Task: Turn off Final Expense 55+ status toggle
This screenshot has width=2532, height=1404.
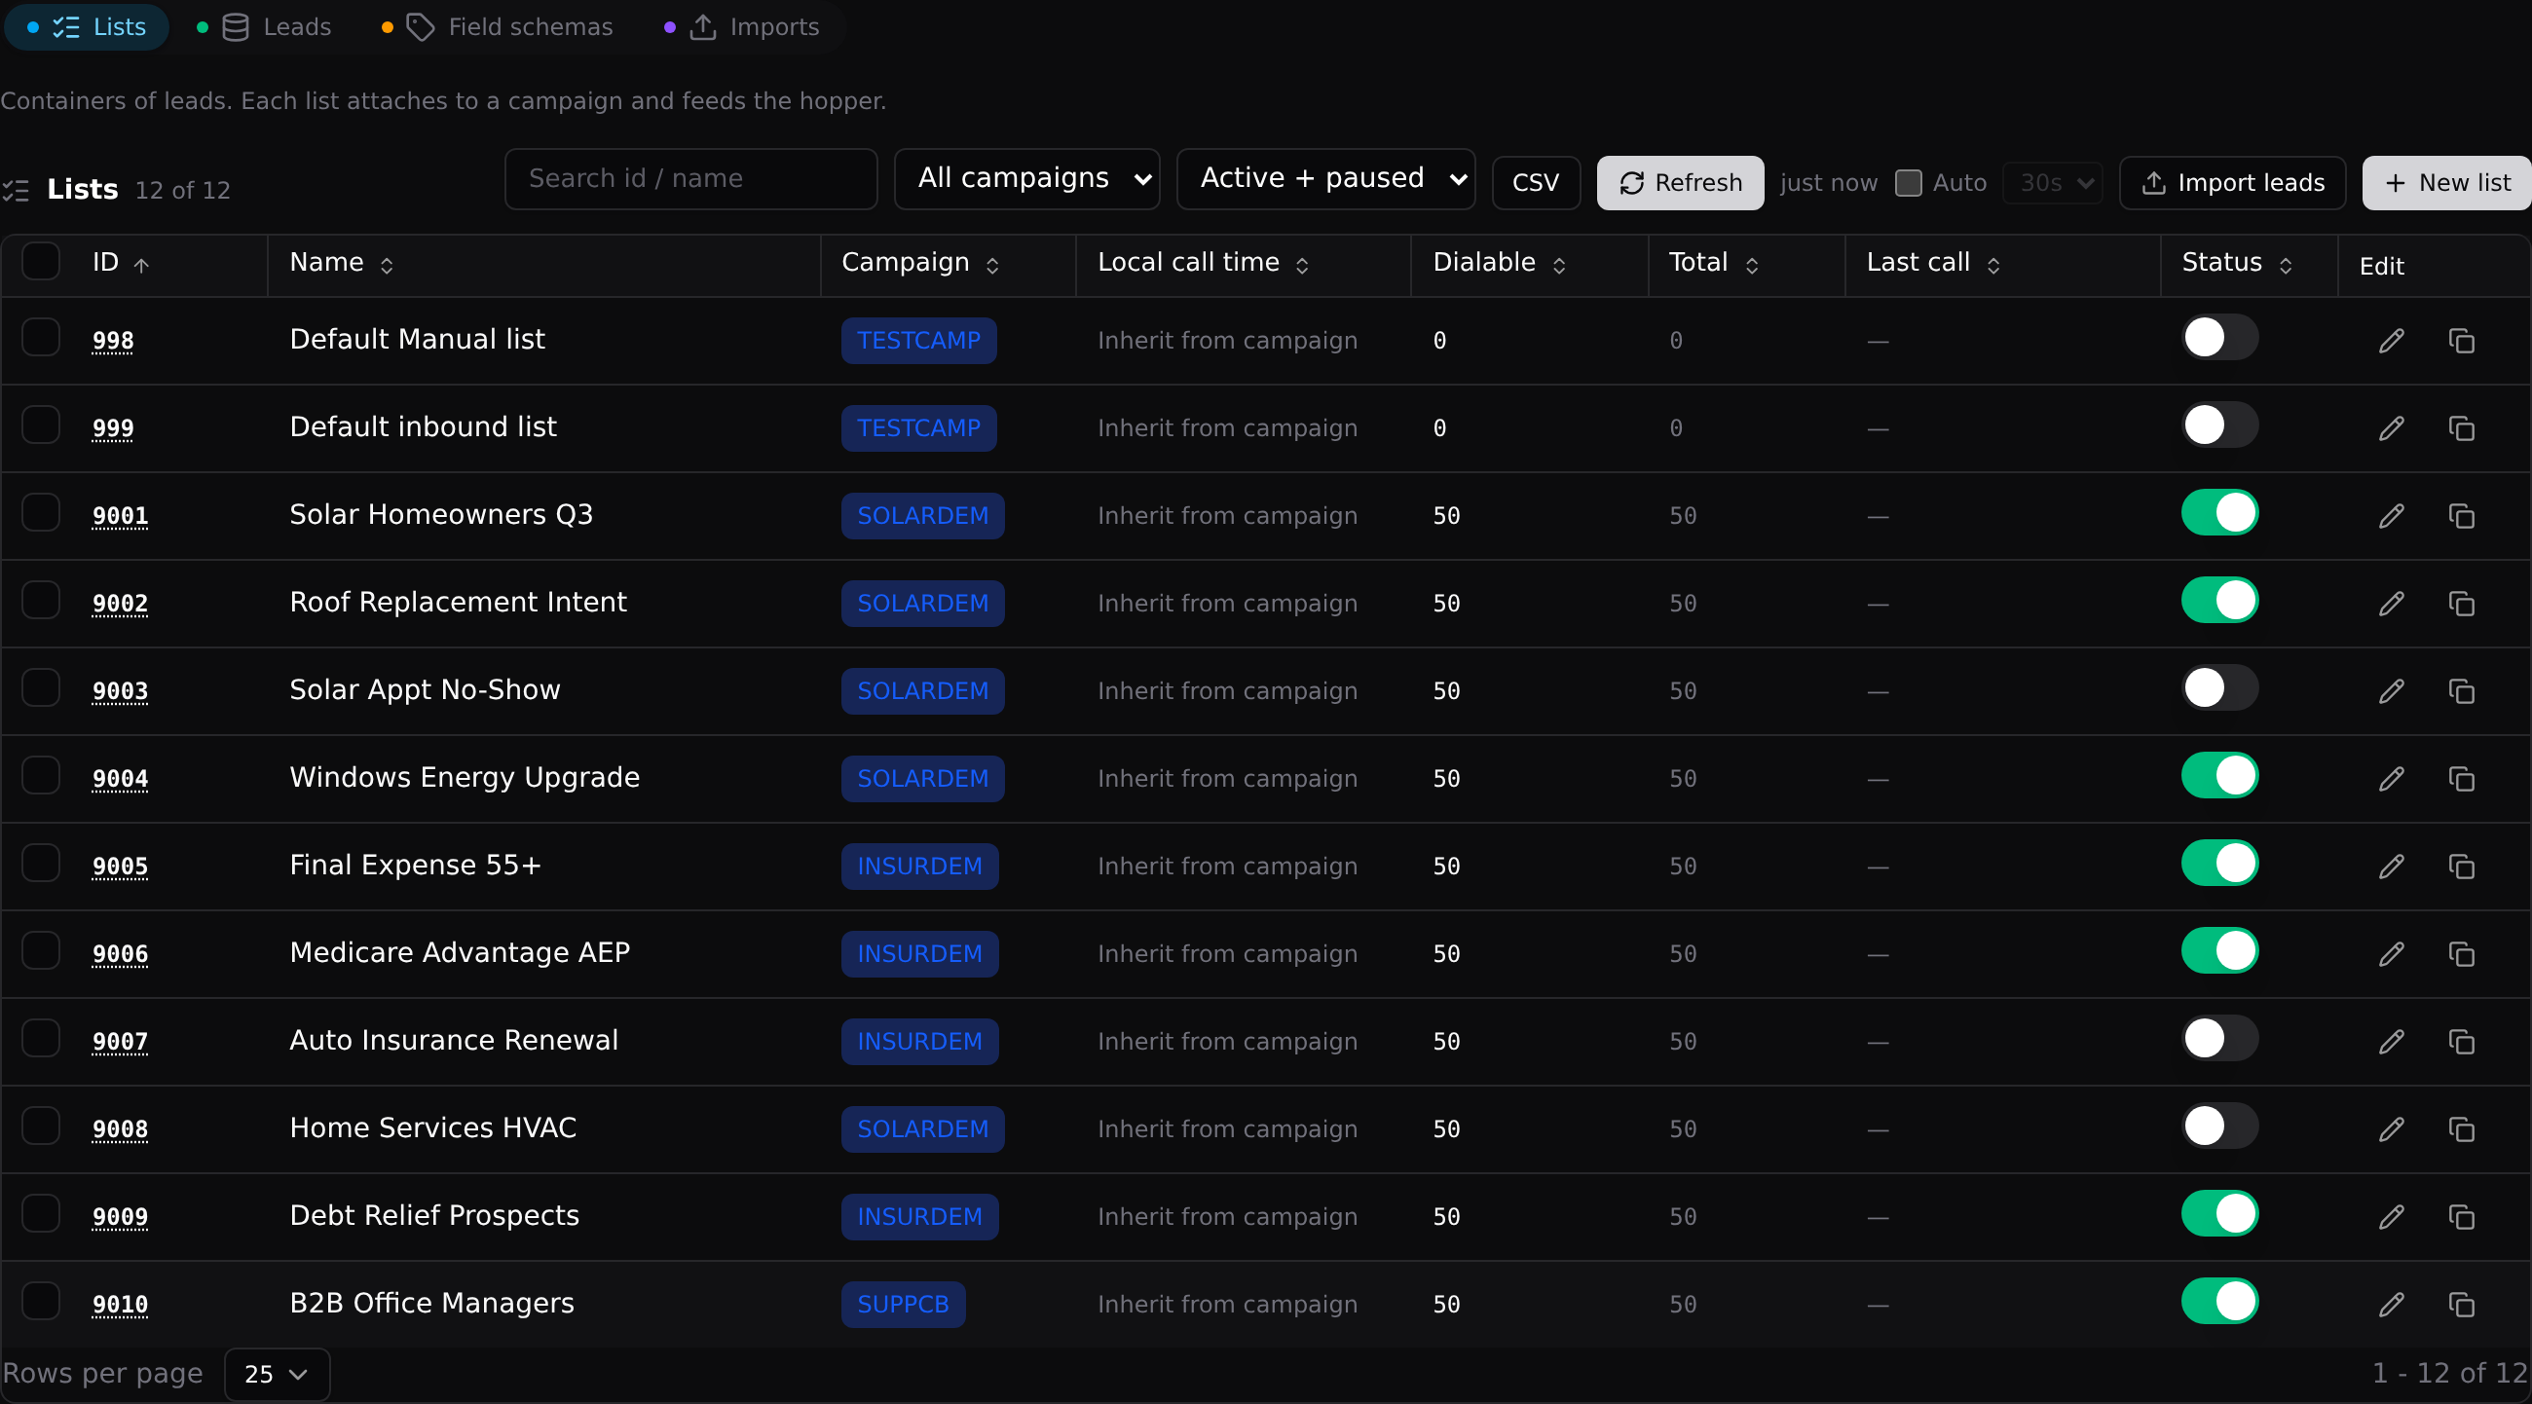Action: [x=2219, y=863]
